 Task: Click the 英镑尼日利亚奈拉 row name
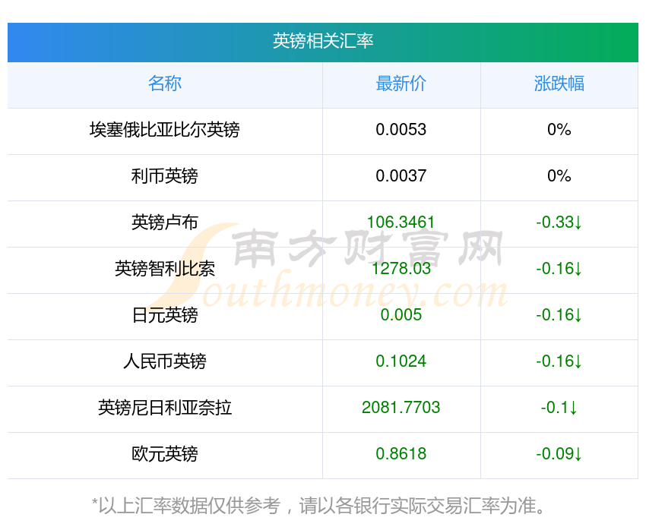tap(165, 408)
